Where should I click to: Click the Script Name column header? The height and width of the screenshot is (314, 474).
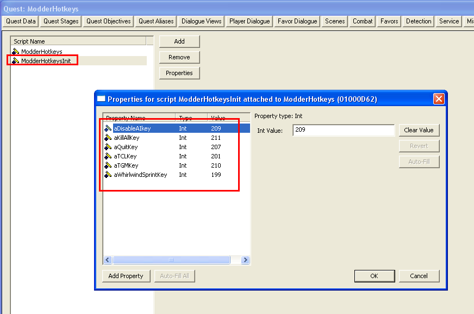(x=78, y=41)
